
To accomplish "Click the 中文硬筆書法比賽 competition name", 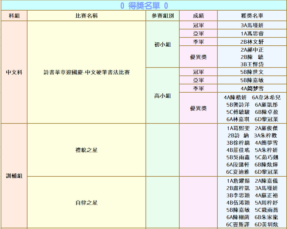I will (86, 72).
